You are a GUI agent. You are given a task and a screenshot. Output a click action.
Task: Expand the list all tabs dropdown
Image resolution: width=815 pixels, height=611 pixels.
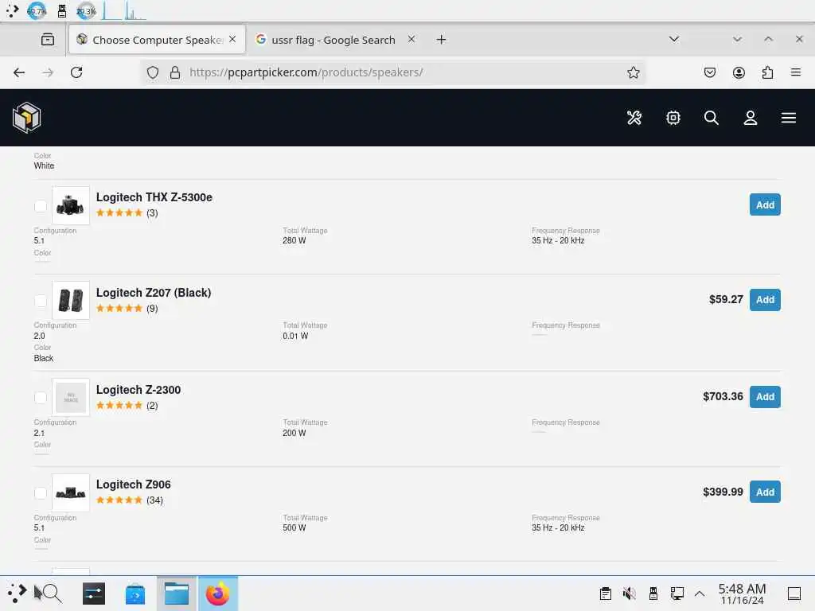(x=674, y=40)
